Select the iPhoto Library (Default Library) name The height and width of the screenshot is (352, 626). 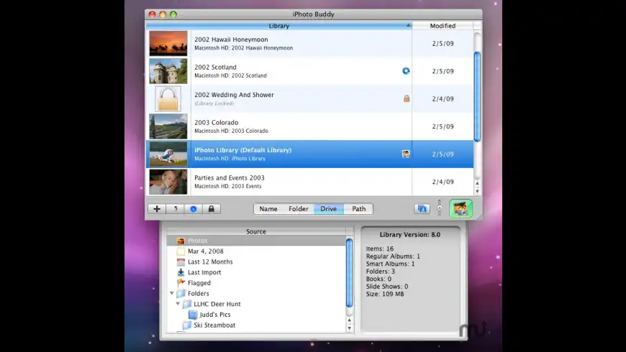(x=243, y=150)
